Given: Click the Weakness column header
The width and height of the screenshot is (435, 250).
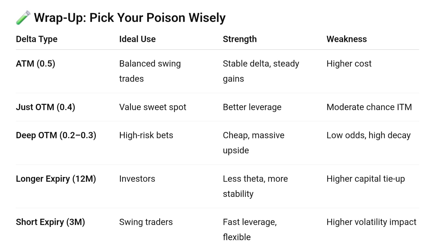Looking at the screenshot, I should (347, 39).
